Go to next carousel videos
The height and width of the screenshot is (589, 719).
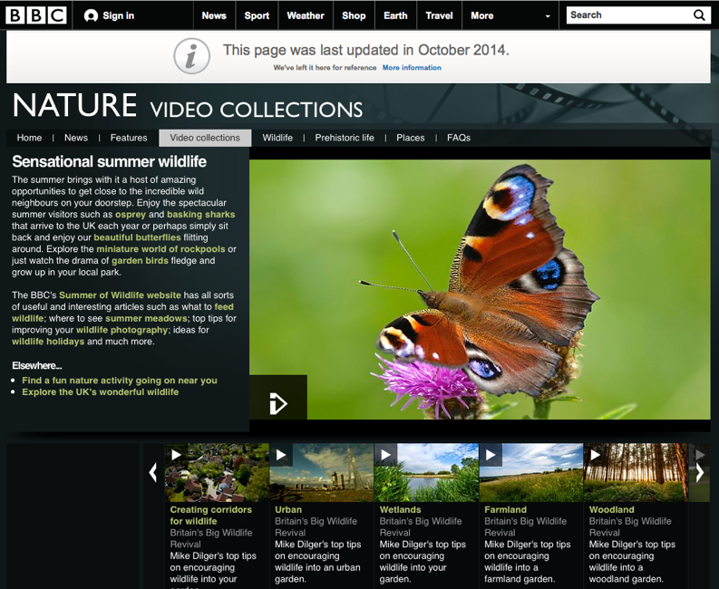tap(699, 473)
